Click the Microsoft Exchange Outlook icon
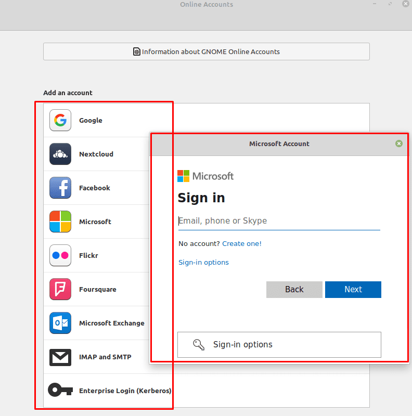The width and height of the screenshot is (412, 416). click(x=60, y=323)
